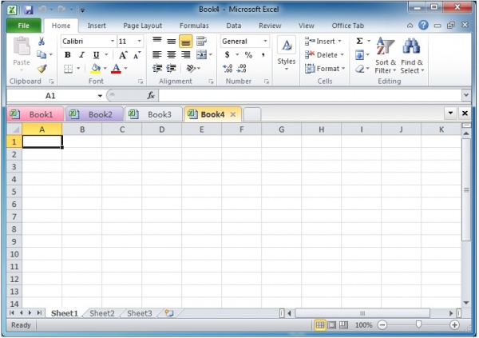Toggle Bottom Align (highlighted)
The width and height of the screenshot is (479, 338).
[x=186, y=42]
